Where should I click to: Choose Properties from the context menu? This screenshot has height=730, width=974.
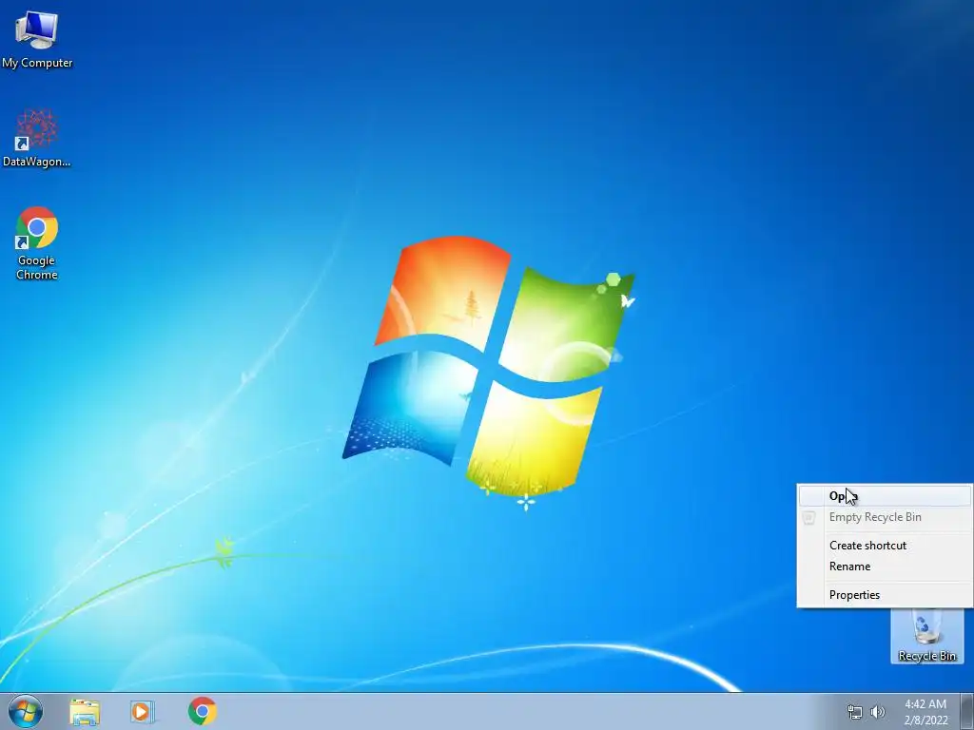885,595
